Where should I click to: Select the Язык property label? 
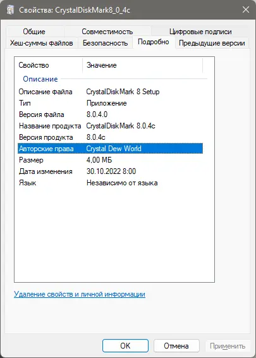click(27, 183)
